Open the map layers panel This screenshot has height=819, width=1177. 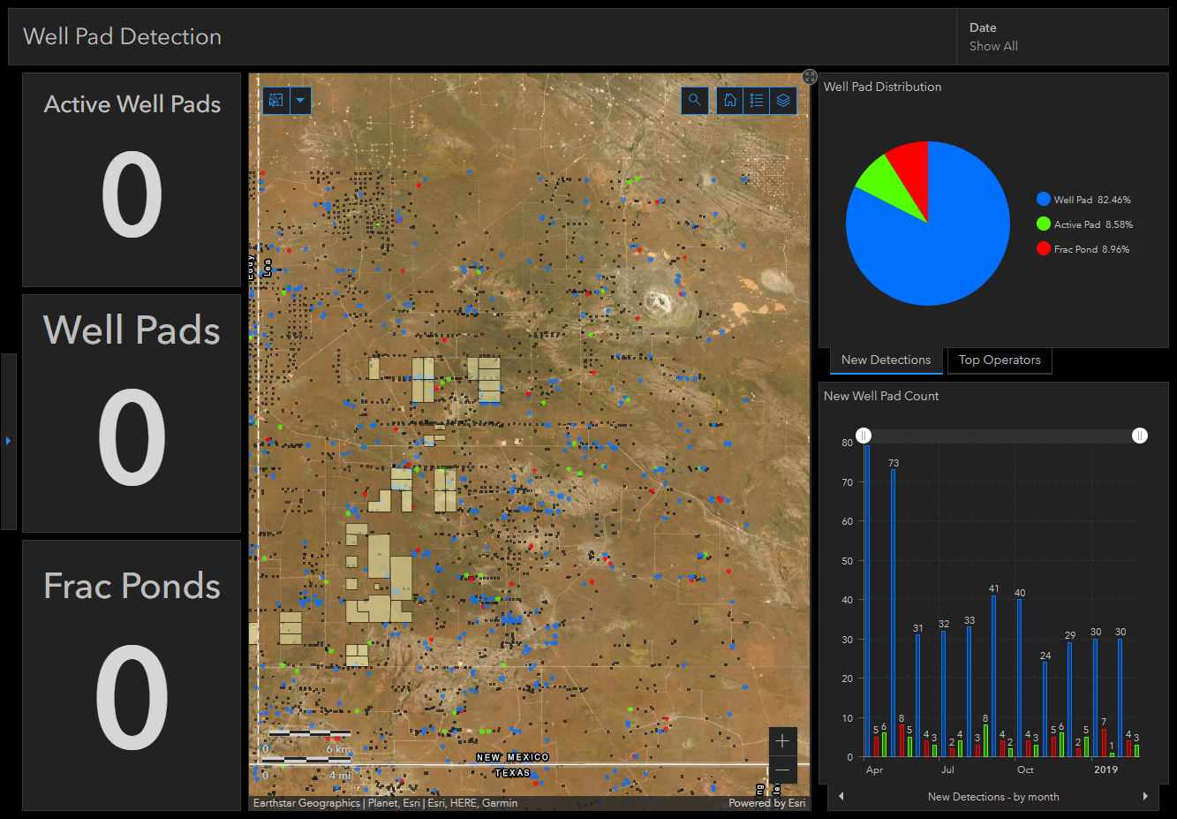tap(783, 101)
